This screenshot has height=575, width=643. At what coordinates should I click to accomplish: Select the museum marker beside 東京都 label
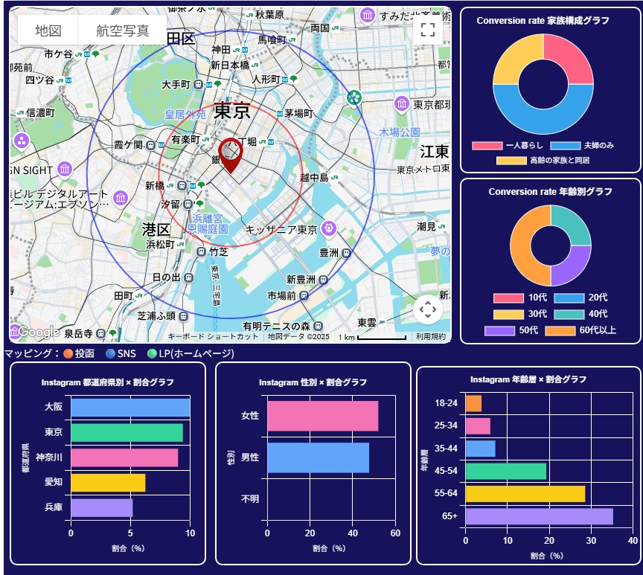(402, 104)
